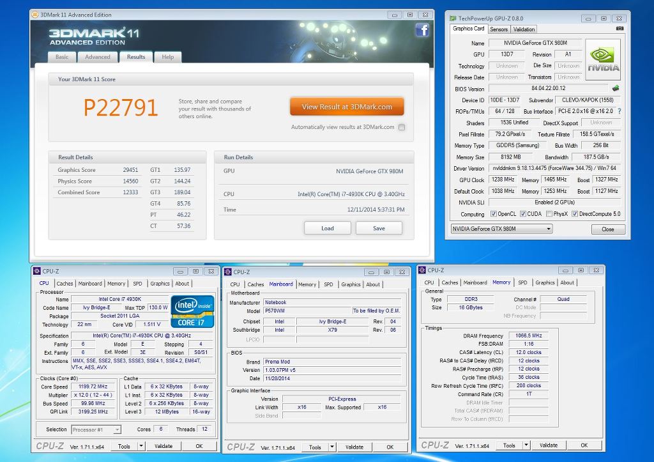Open the Advanced tab in 3DMark 11
This screenshot has width=654, height=462.
coord(98,57)
